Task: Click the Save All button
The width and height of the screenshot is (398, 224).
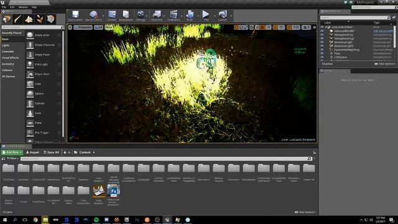Action: click(x=51, y=152)
